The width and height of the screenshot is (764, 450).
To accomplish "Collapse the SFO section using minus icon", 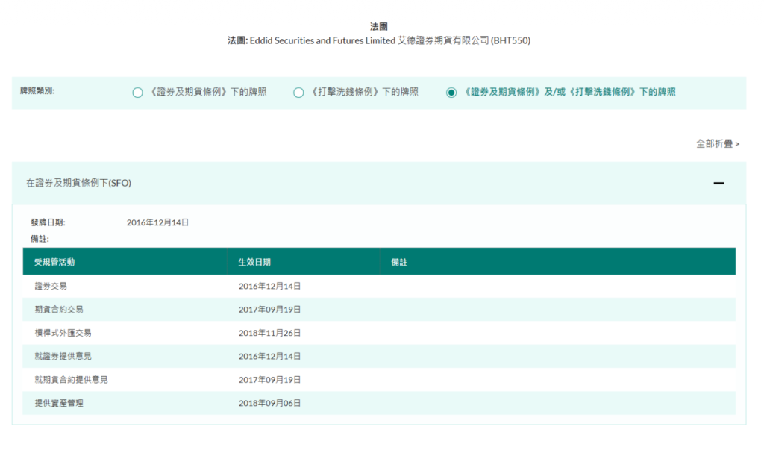I will [718, 183].
